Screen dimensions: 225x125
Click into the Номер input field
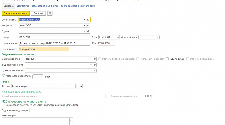pyautogui.click(x=54, y=37)
